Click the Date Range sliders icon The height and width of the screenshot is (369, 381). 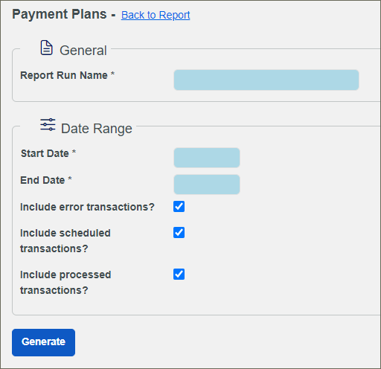tap(48, 125)
